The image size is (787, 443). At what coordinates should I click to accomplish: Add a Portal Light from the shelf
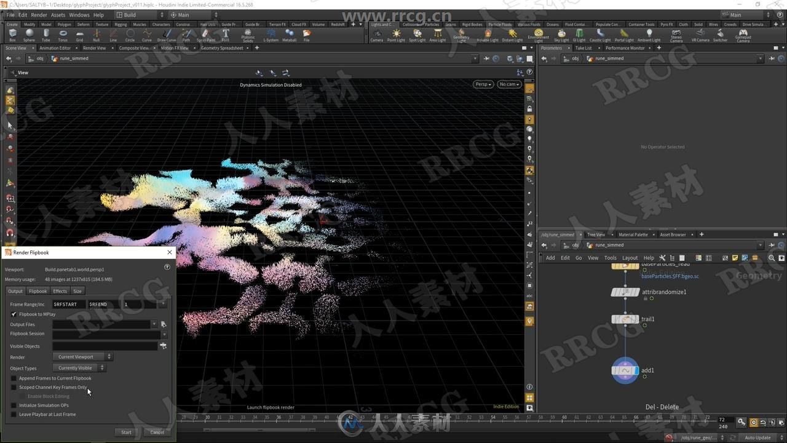[624, 36]
